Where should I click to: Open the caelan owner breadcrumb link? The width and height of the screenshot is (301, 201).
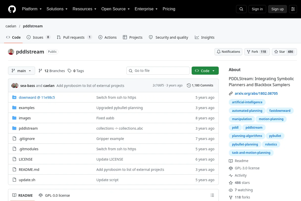pyautogui.click(x=11, y=26)
